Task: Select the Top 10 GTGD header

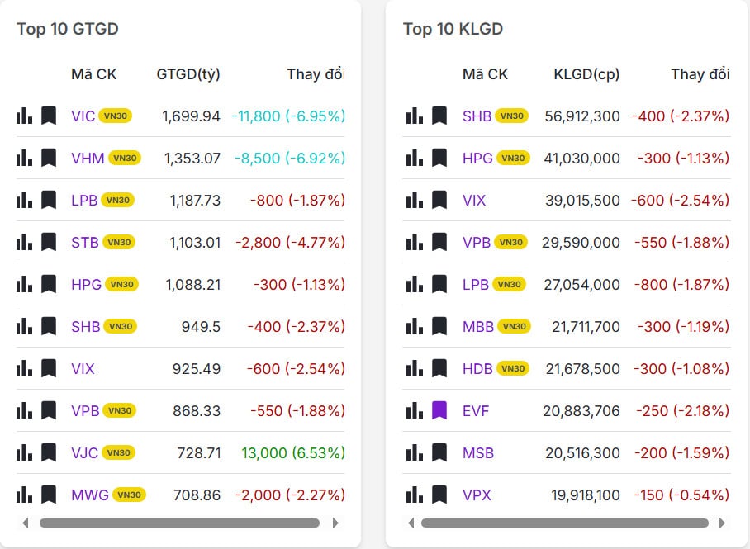Action: [x=68, y=29]
